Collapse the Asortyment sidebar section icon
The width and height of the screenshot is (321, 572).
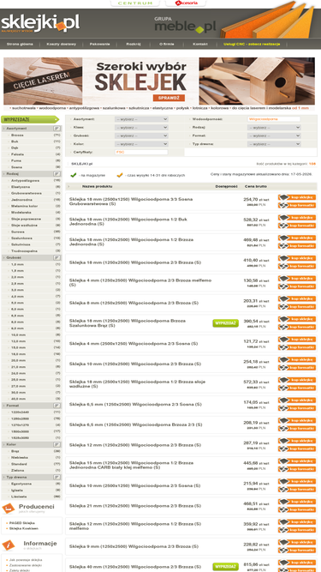click(56, 129)
